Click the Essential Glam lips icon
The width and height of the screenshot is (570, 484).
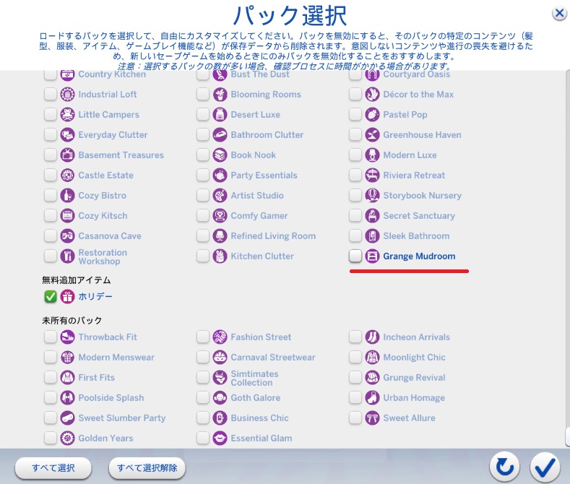point(220,438)
